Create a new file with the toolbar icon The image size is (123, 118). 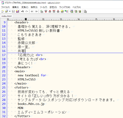[2, 11]
